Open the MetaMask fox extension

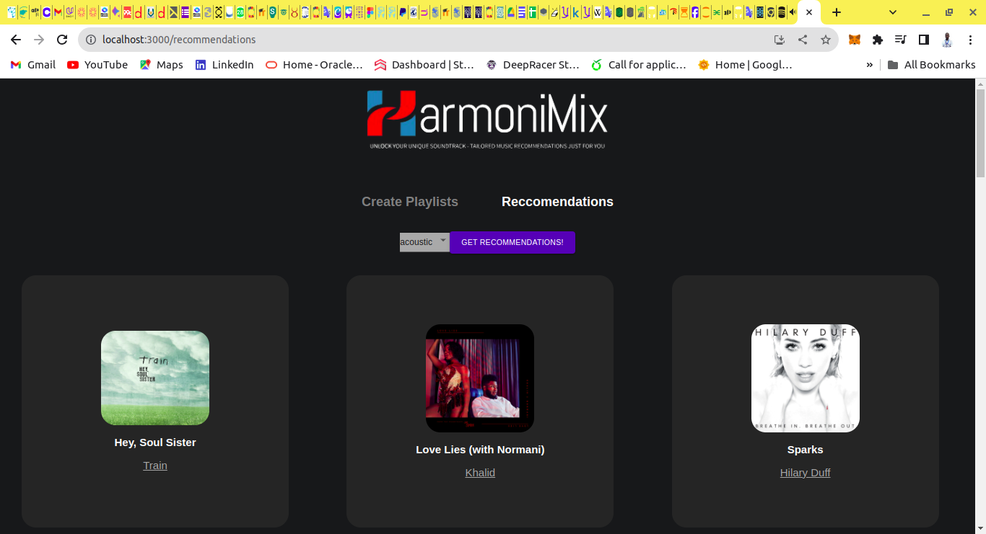(x=855, y=40)
